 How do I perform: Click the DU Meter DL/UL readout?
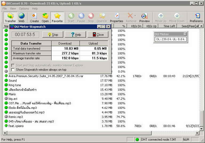[x=170, y=39]
